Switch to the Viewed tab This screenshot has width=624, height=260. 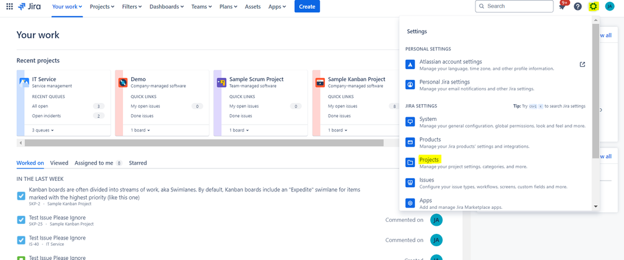pos(59,163)
